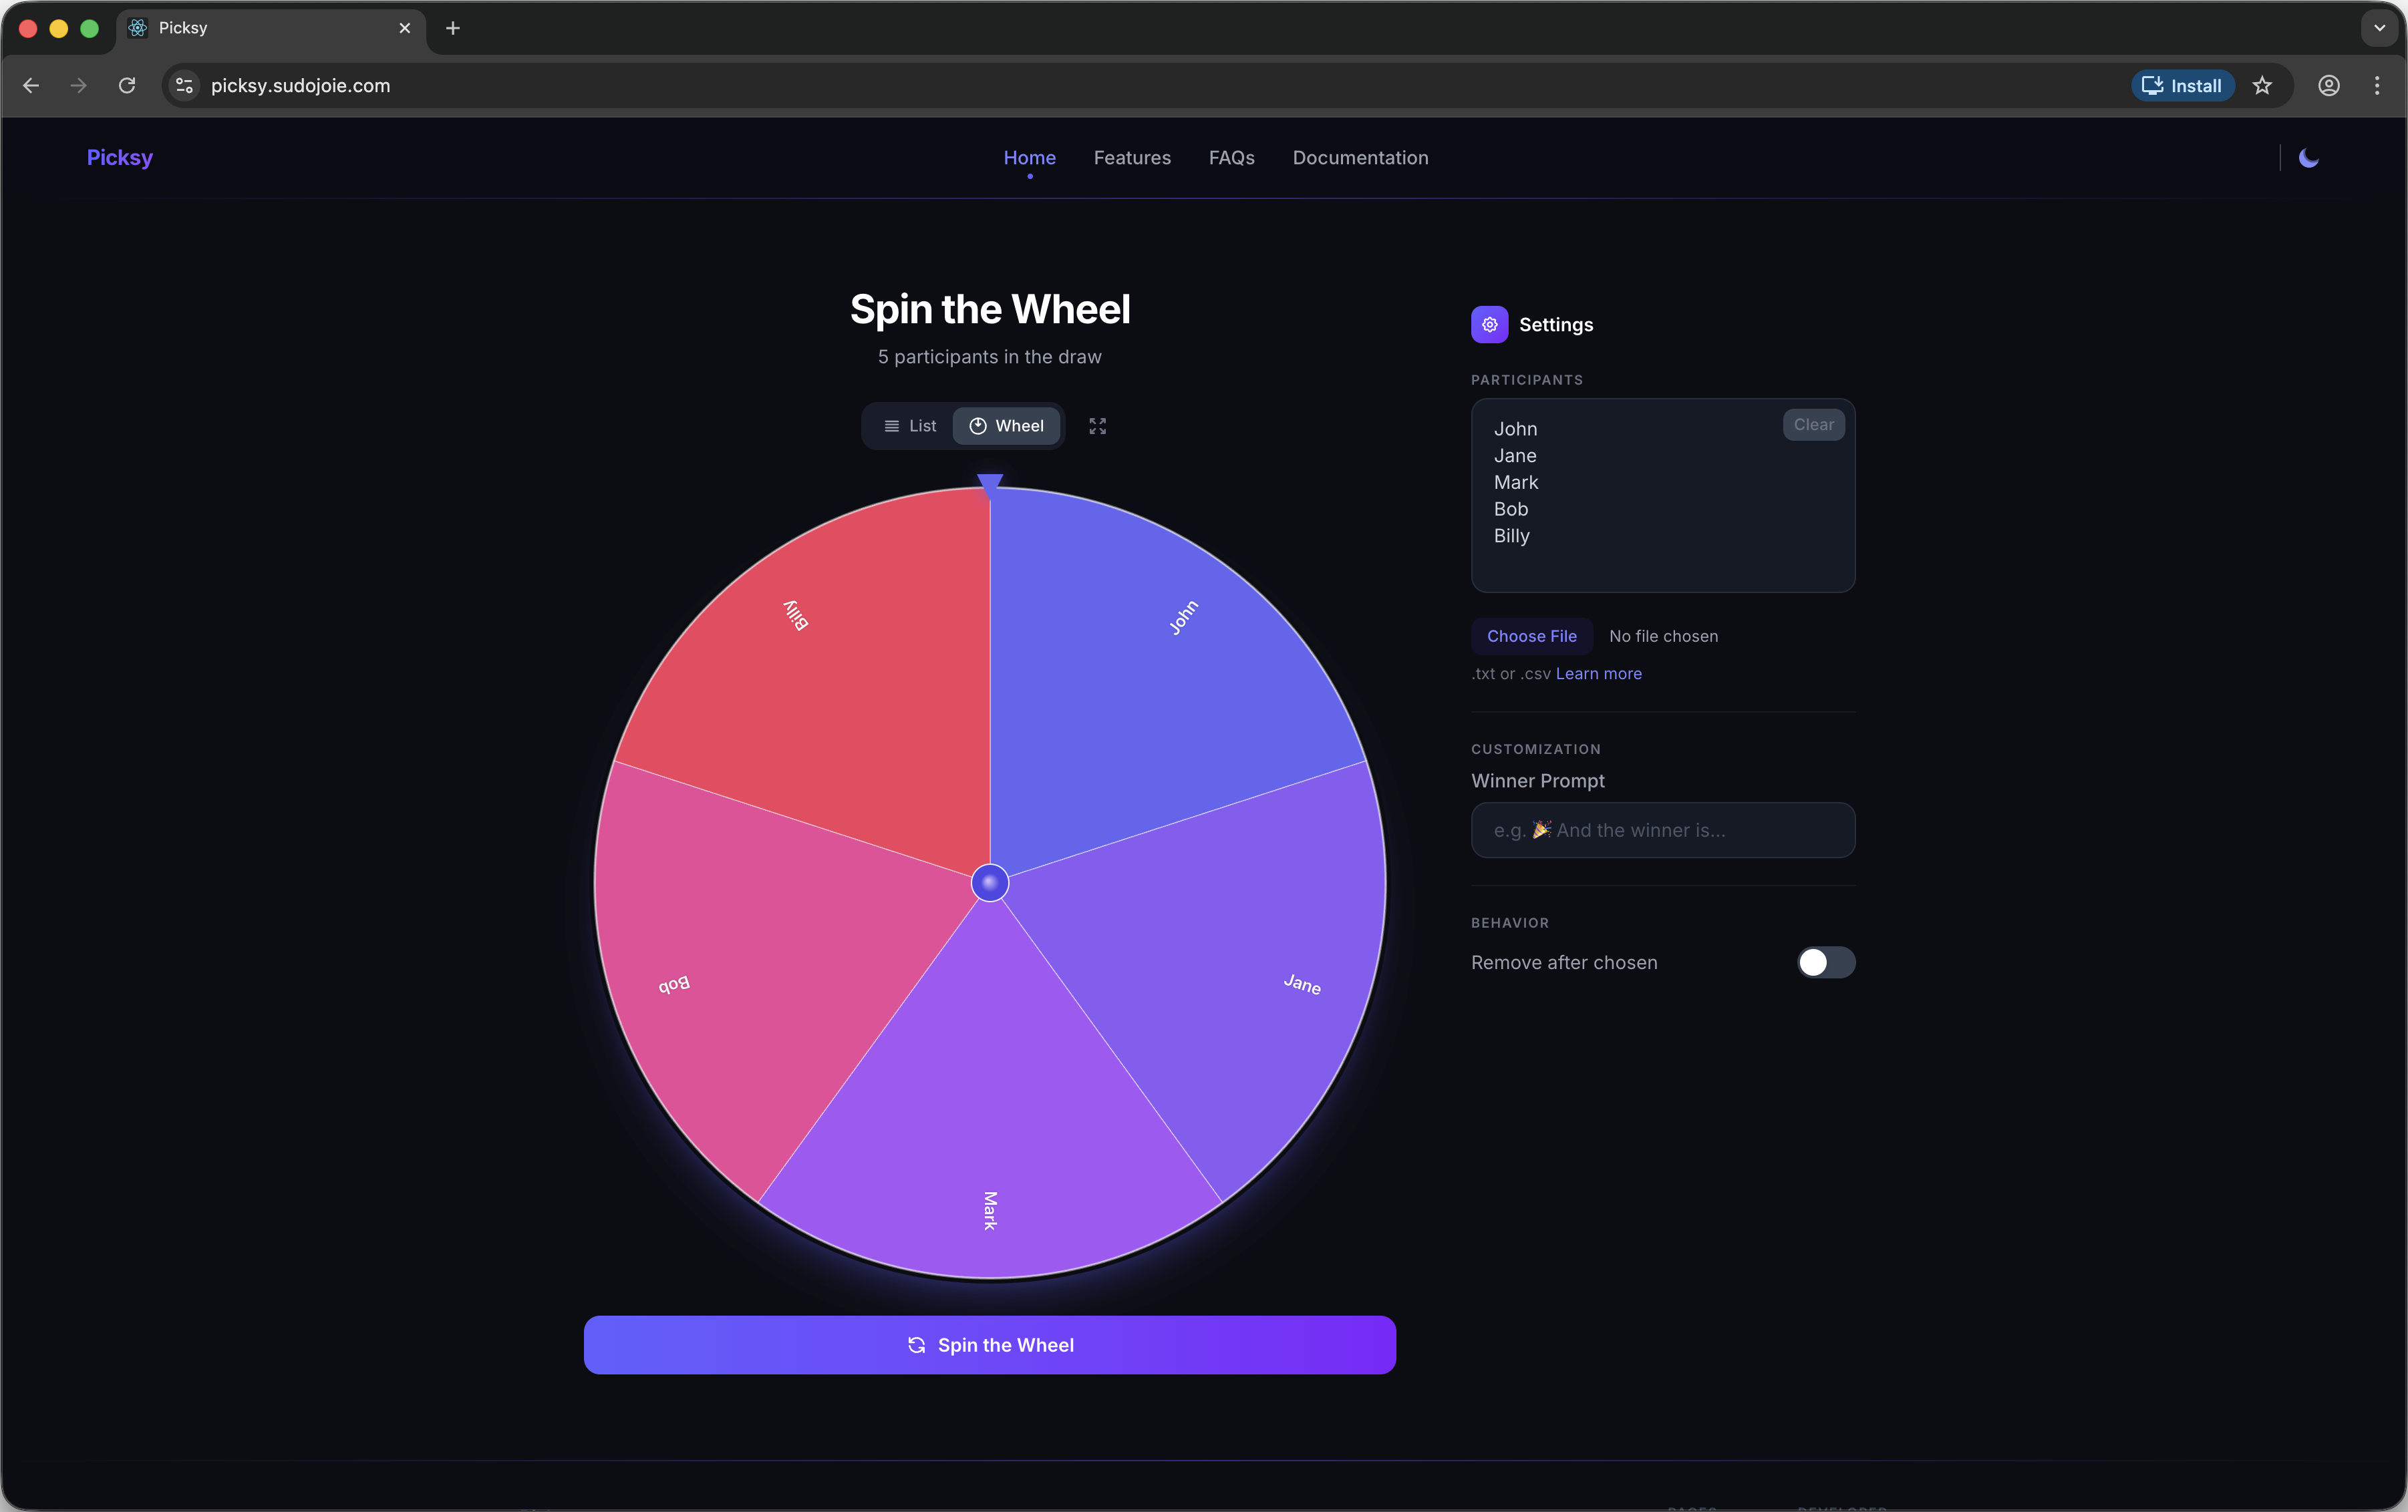The height and width of the screenshot is (1512, 2408).
Task: Open the Chrome three-dot menu
Action: coord(2377,86)
